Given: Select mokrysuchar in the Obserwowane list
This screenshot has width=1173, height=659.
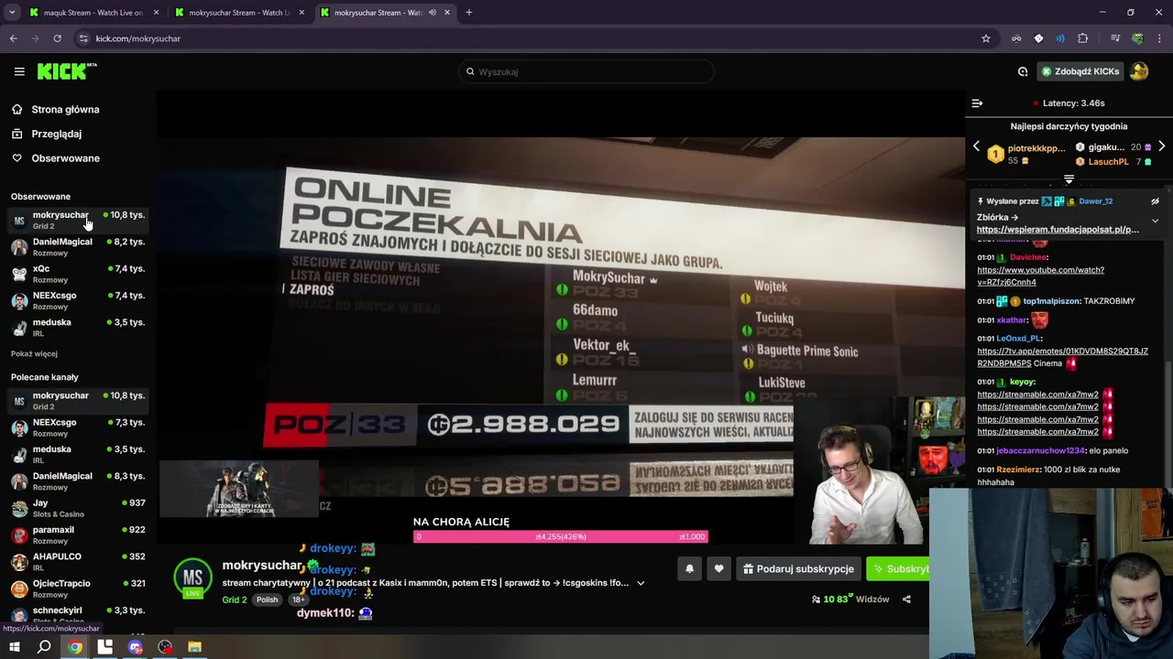Looking at the screenshot, I should 78,220.
